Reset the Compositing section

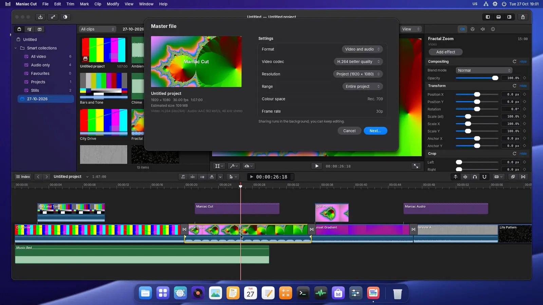[x=514, y=62]
